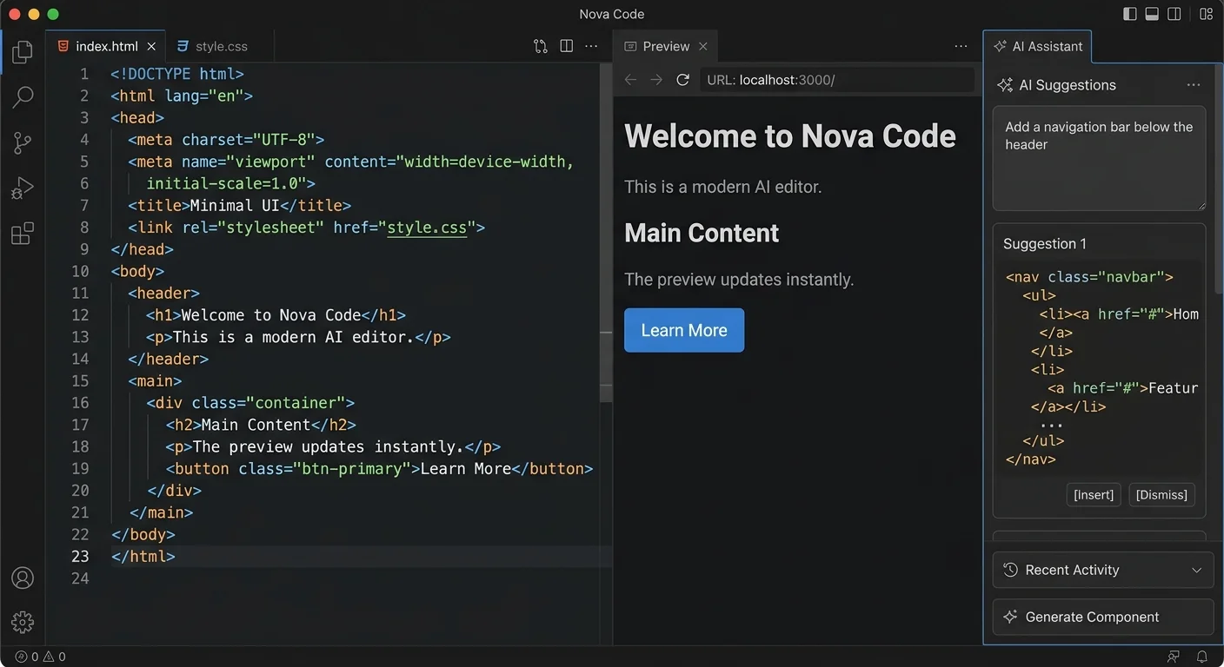Focus the localhost:3000 URL field
This screenshot has width=1224, height=667.
836,80
